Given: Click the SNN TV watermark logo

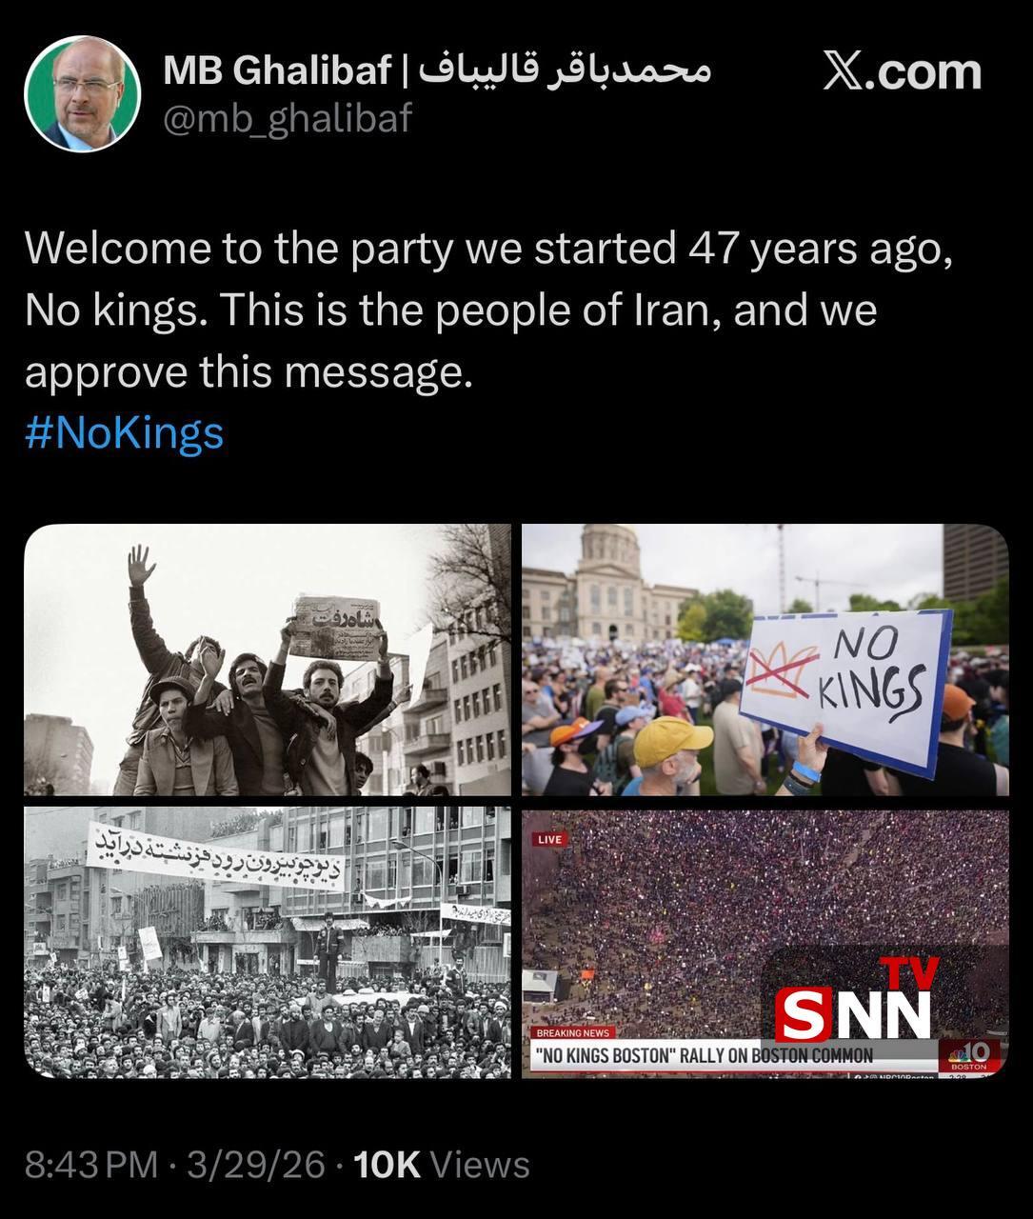Looking at the screenshot, I should pyautogui.click(x=855, y=1006).
